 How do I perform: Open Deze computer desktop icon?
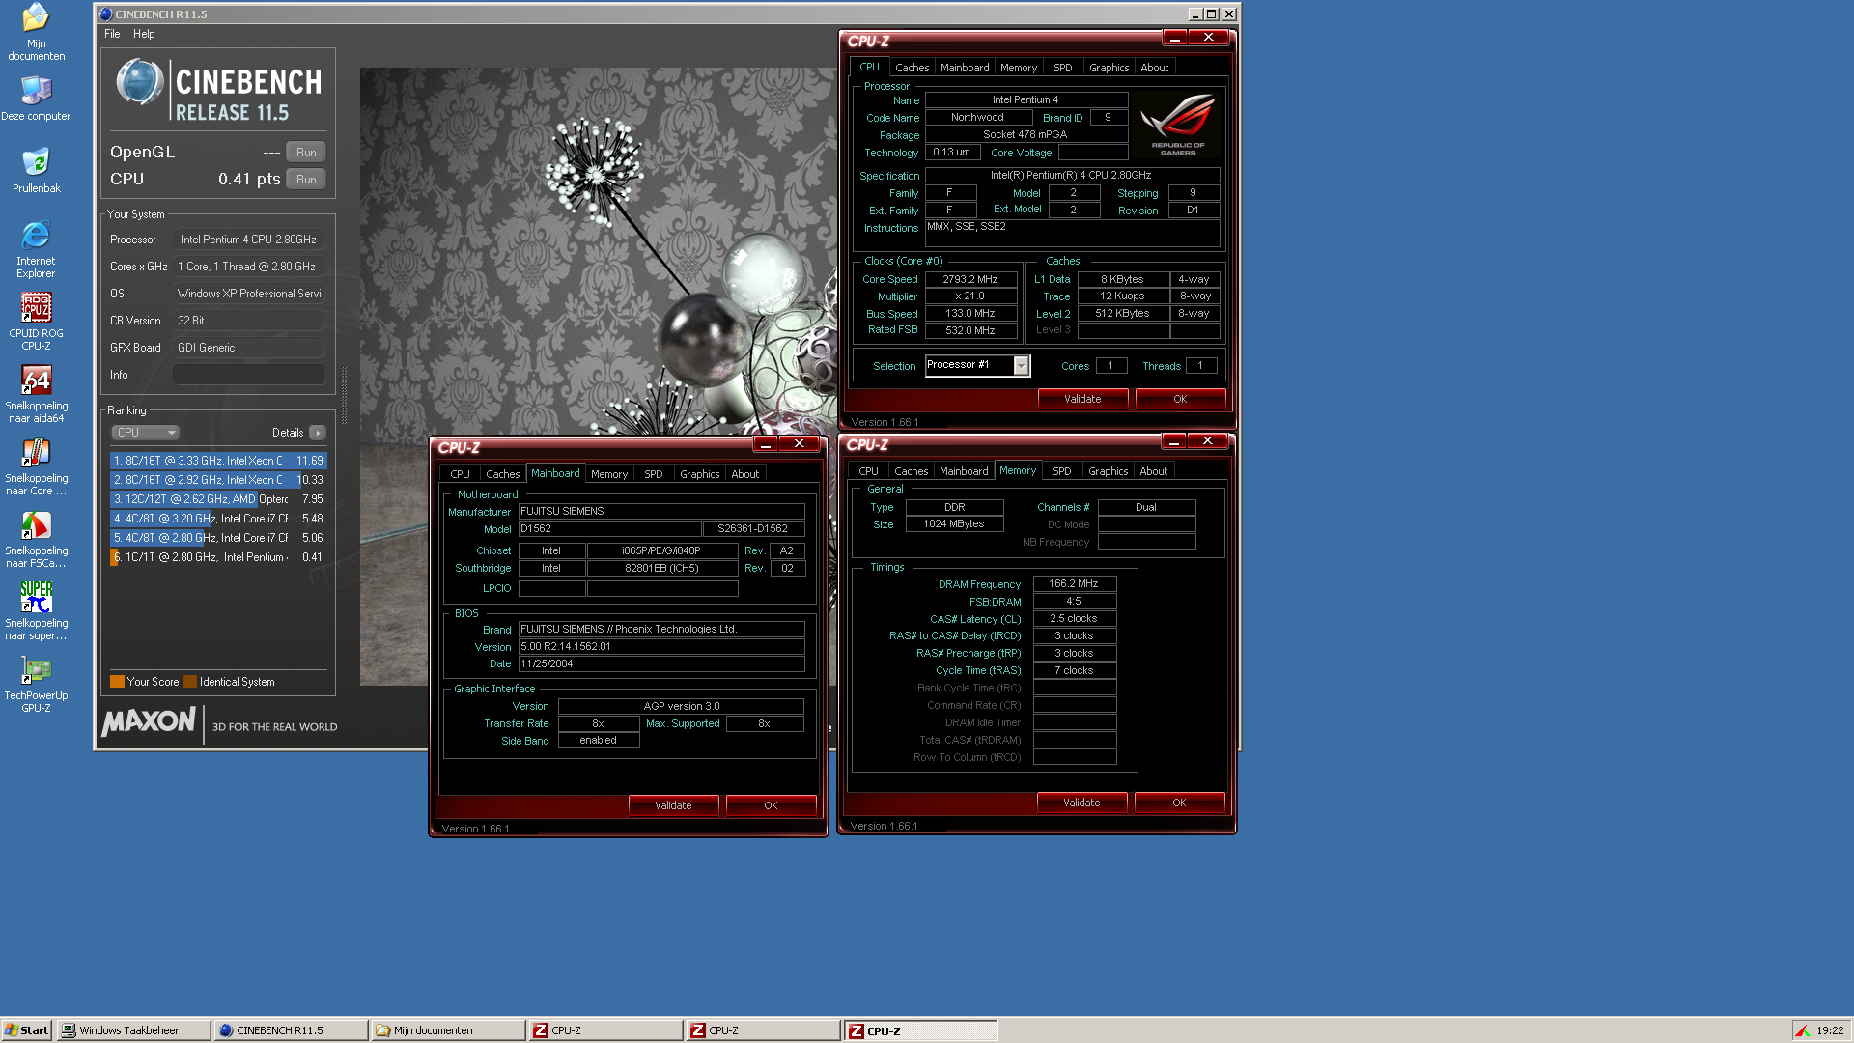[x=36, y=99]
